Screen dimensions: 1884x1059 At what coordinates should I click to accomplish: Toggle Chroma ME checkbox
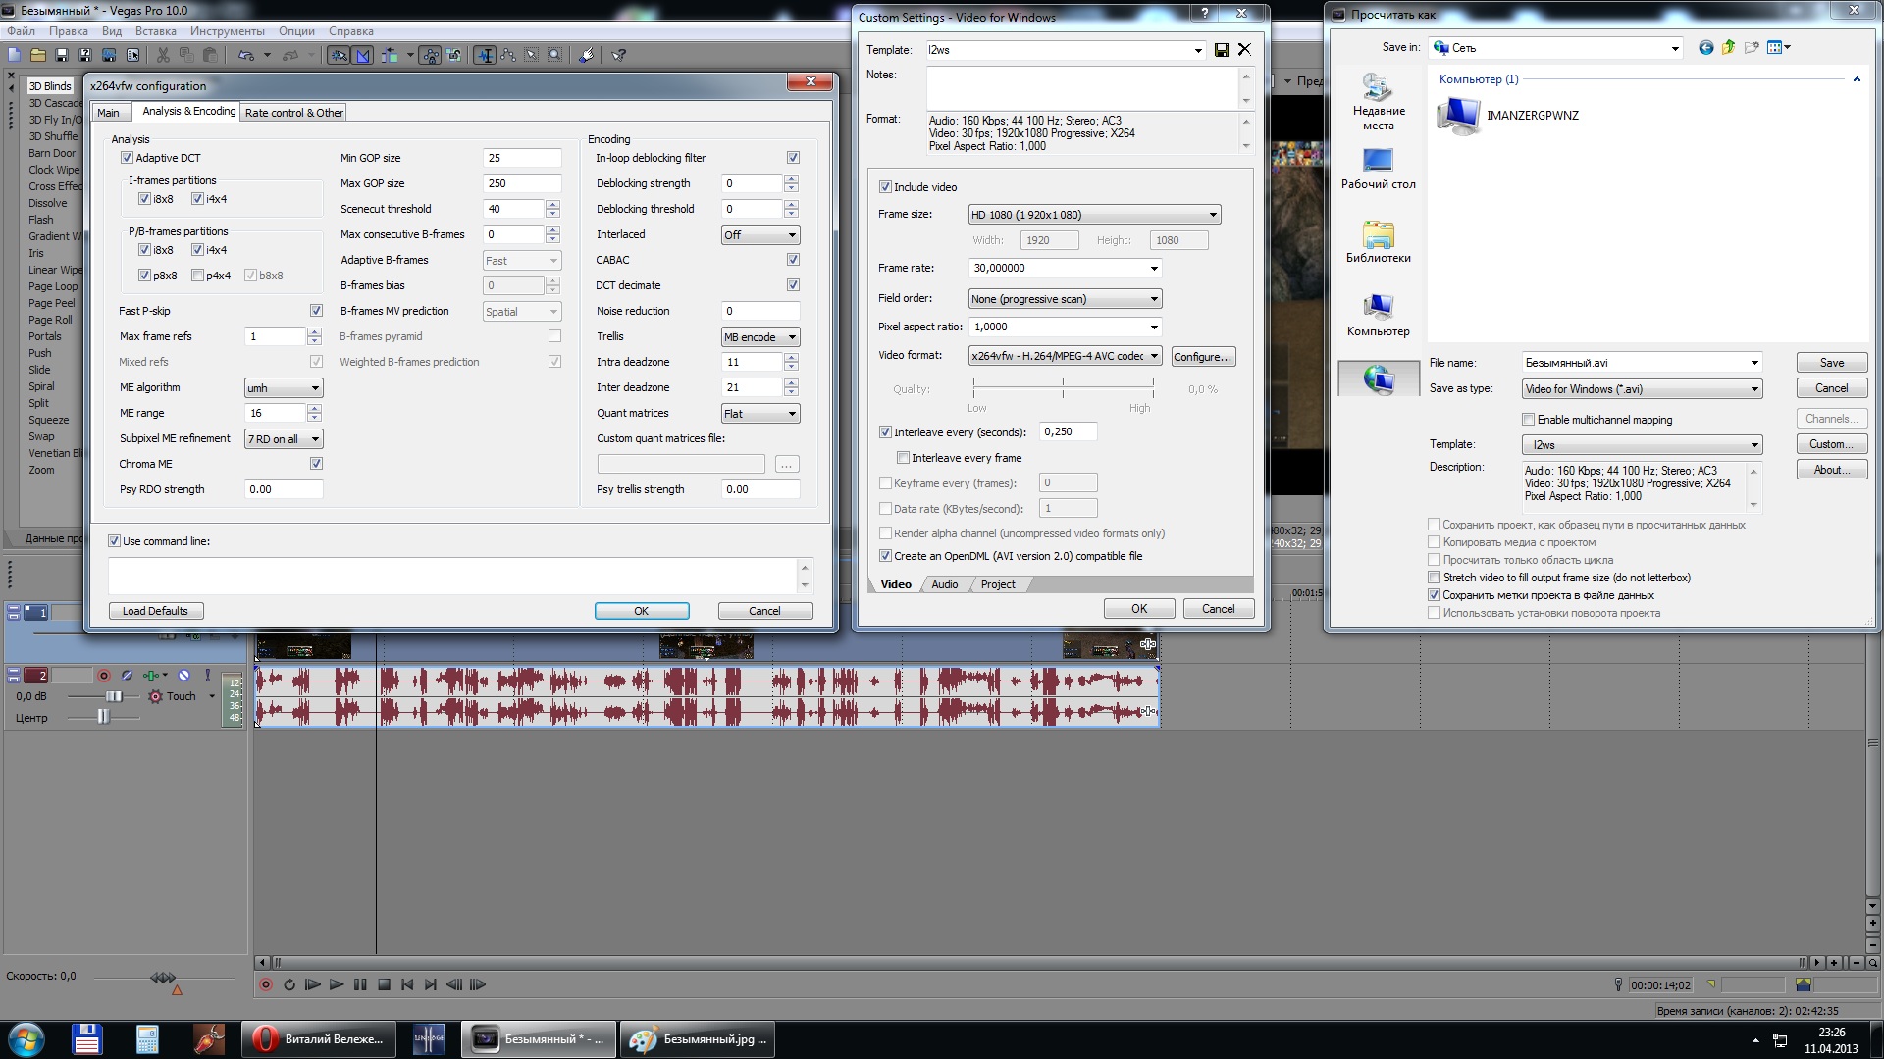pos(316,464)
